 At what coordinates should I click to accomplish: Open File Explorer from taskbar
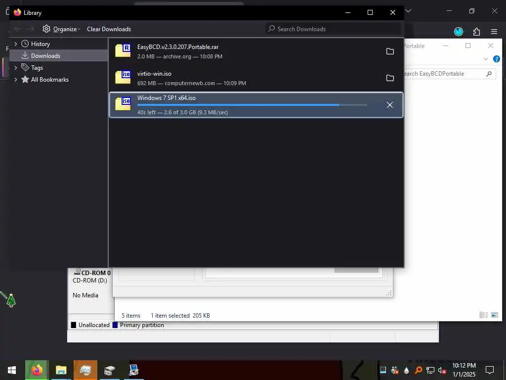point(61,370)
